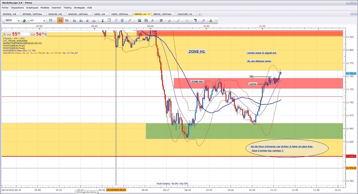Open the Modeles menu
The width and height of the screenshot is (358, 194).
(x=45, y=8)
